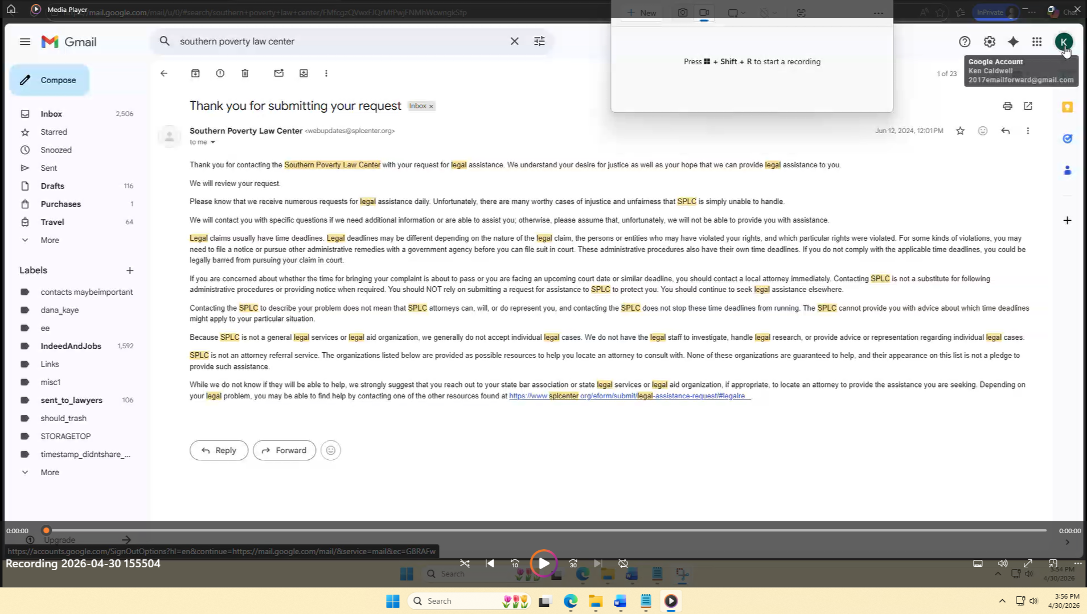Viewport: 1087px width, 614px height.
Task: Remove the Inbox label from this email
Action: (x=431, y=106)
